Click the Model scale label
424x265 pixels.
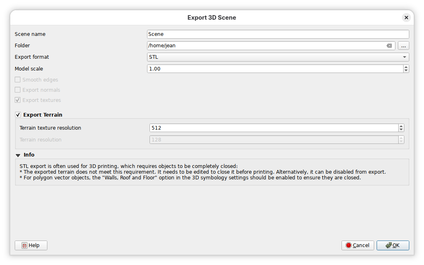pos(29,69)
